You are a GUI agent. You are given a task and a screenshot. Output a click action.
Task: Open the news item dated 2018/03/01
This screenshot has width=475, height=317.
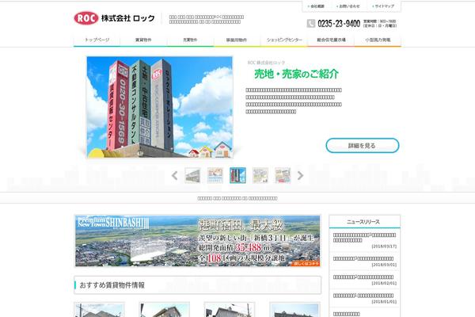click(x=365, y=262)
